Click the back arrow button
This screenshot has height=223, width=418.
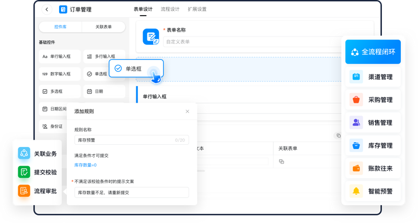click(x=47, y=9)
